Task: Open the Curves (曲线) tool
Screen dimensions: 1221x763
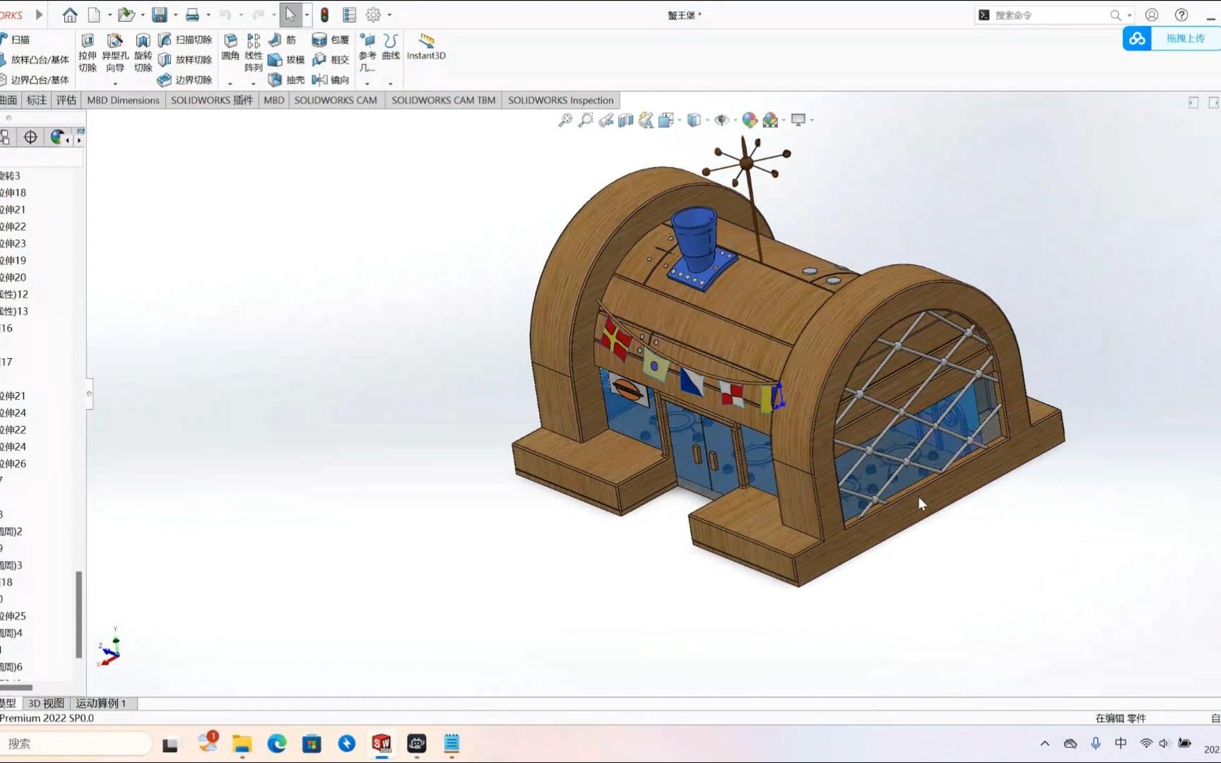Action: [391, 47]
